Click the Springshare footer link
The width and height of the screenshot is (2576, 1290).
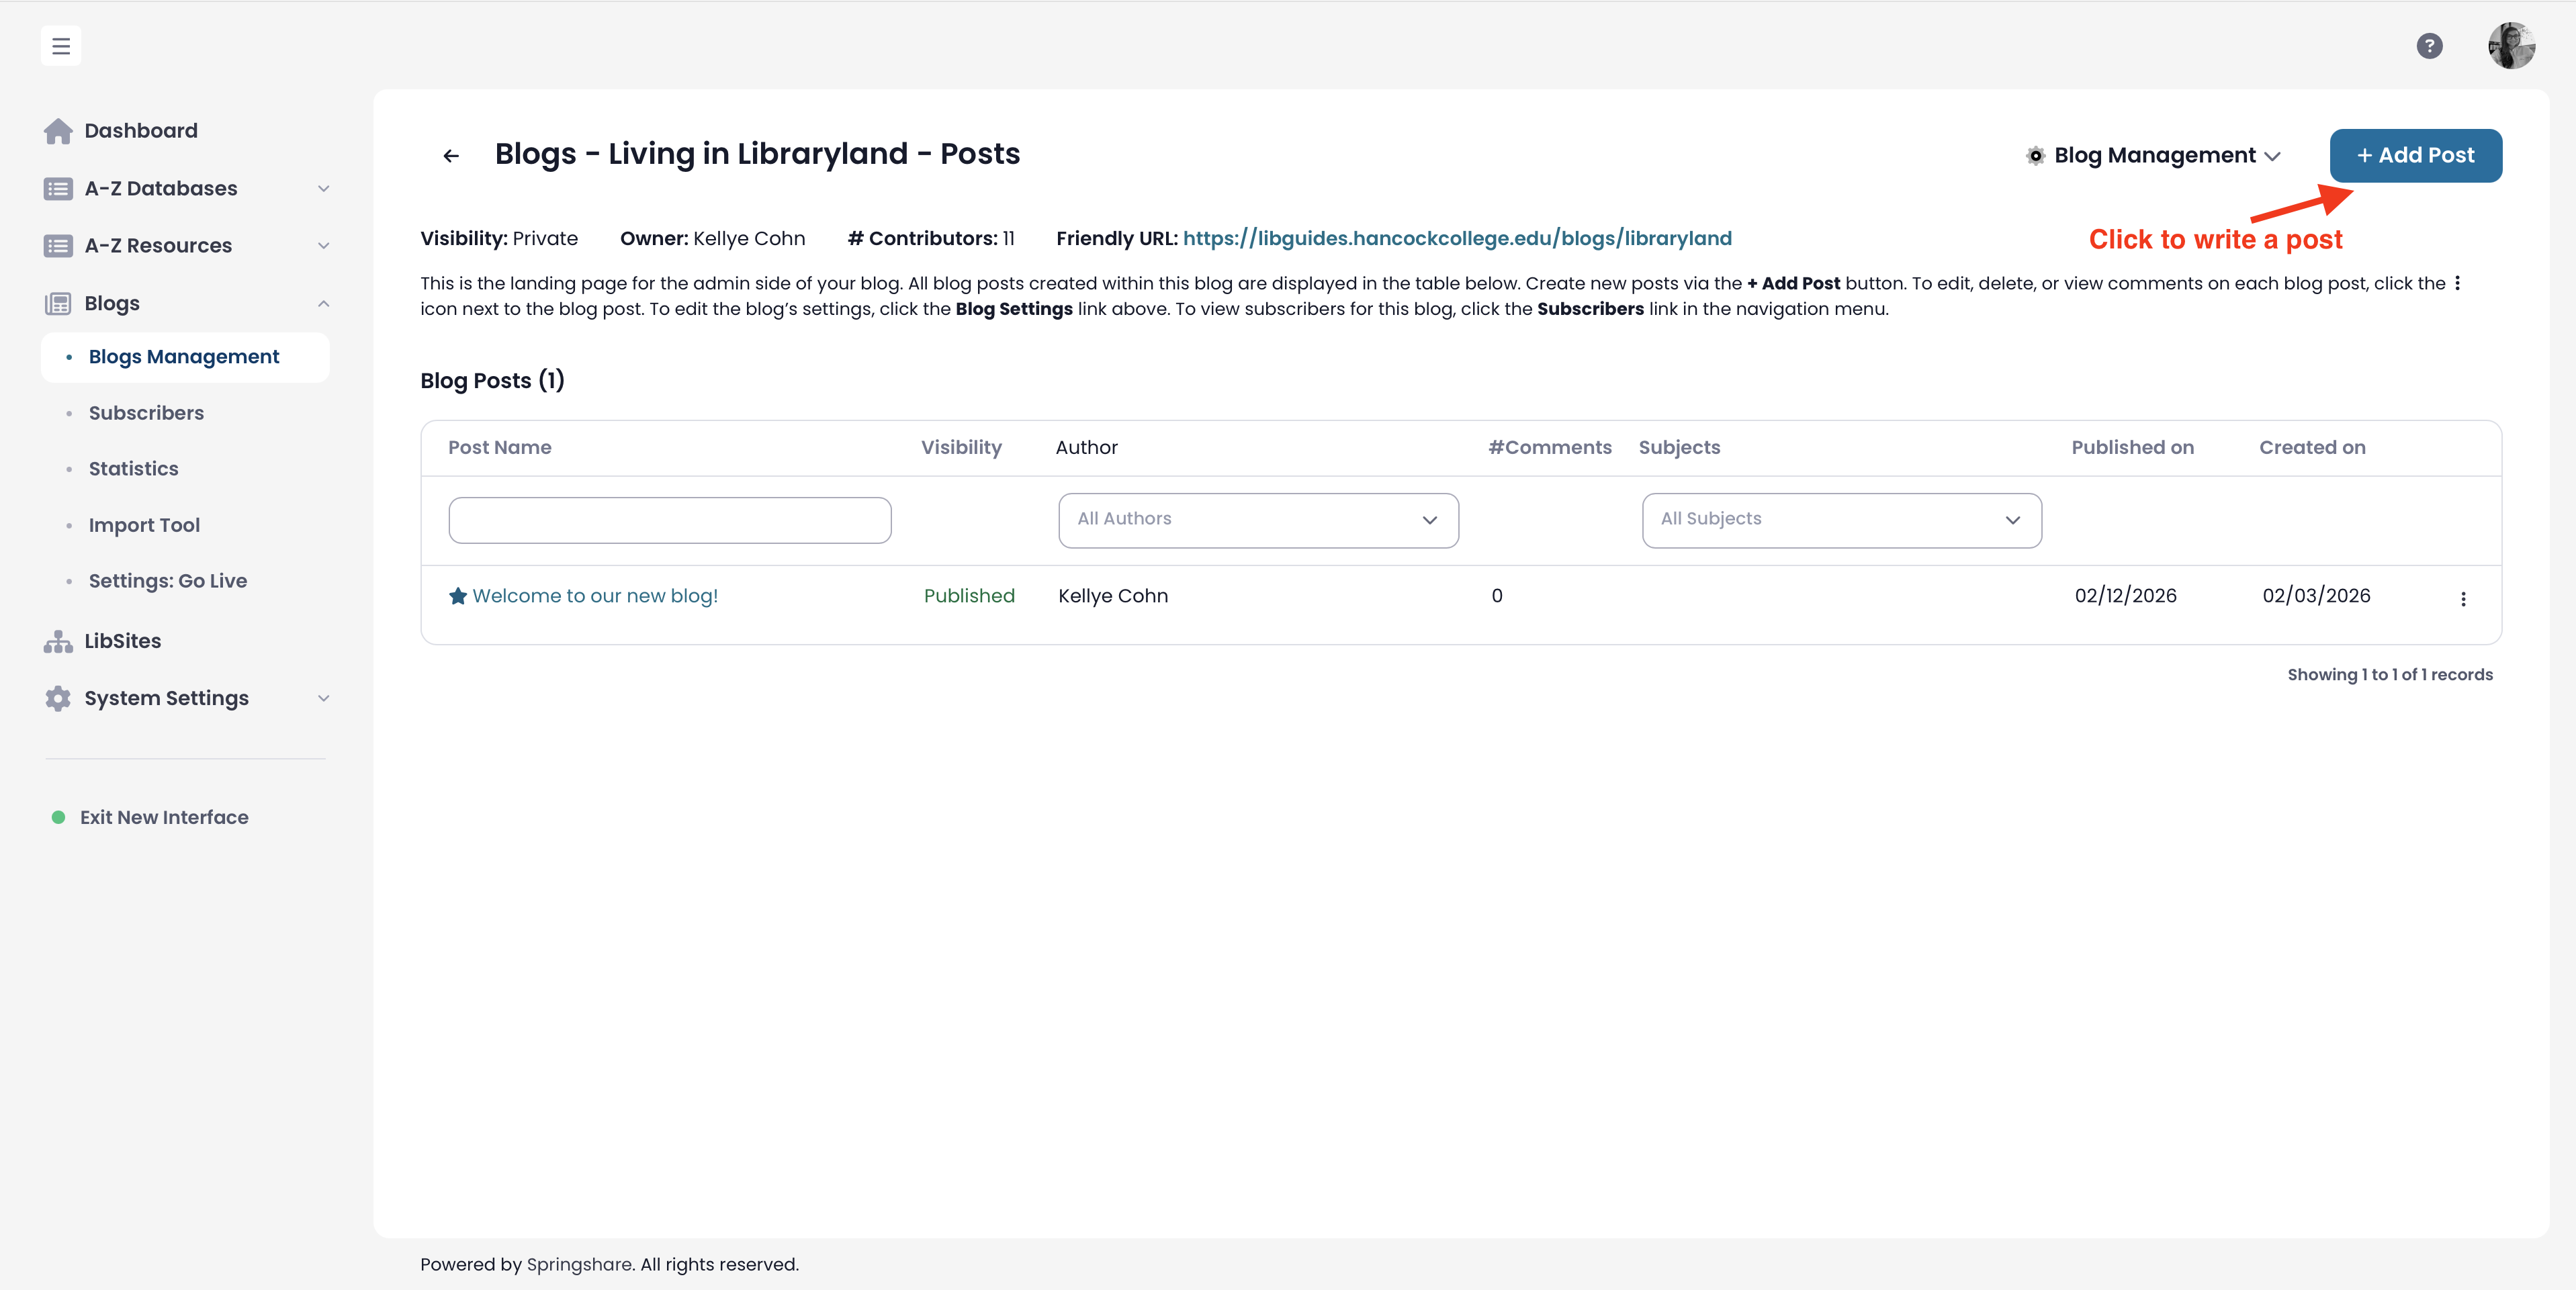tap(579, 1265)
